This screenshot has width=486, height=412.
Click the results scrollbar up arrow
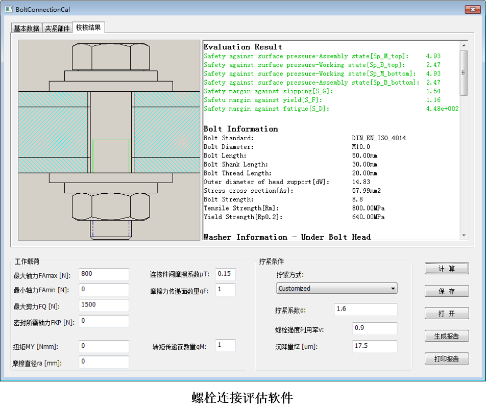(x=464, y=45)
